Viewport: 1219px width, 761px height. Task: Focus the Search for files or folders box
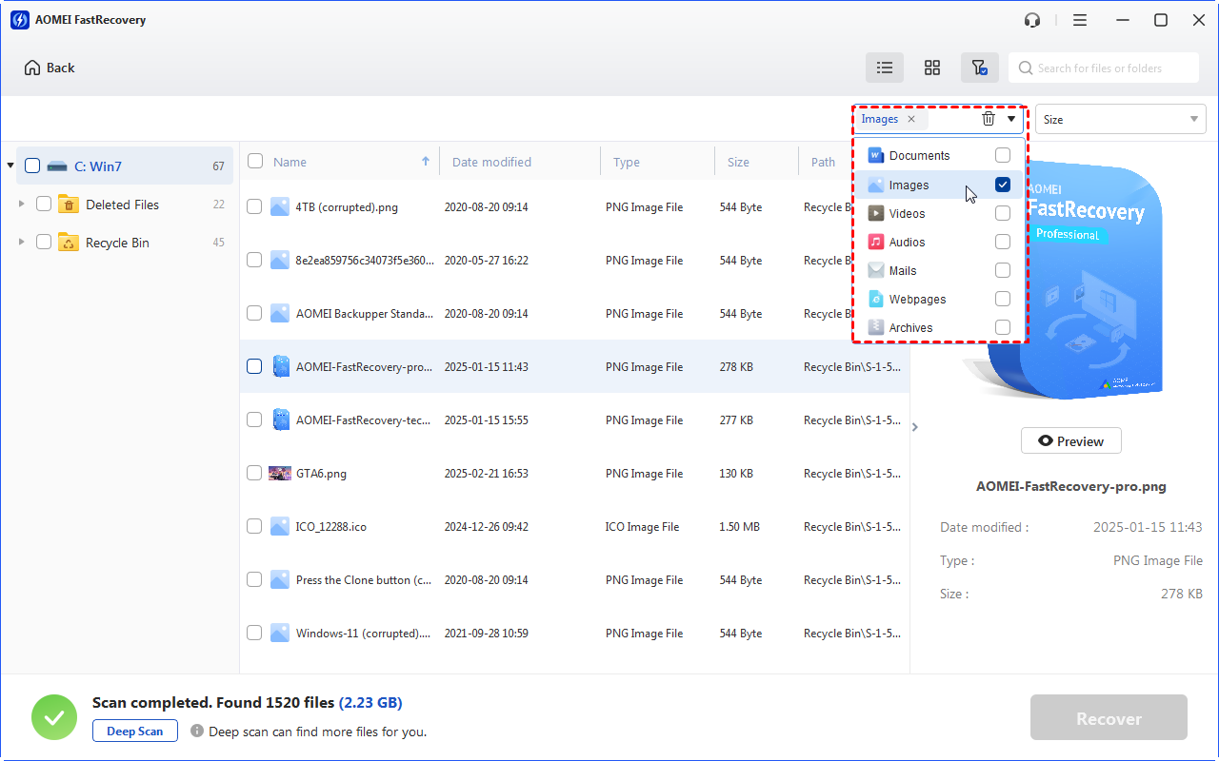coord(1104,68)
